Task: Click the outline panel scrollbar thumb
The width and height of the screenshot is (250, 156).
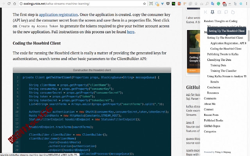Action: [248, 35]
